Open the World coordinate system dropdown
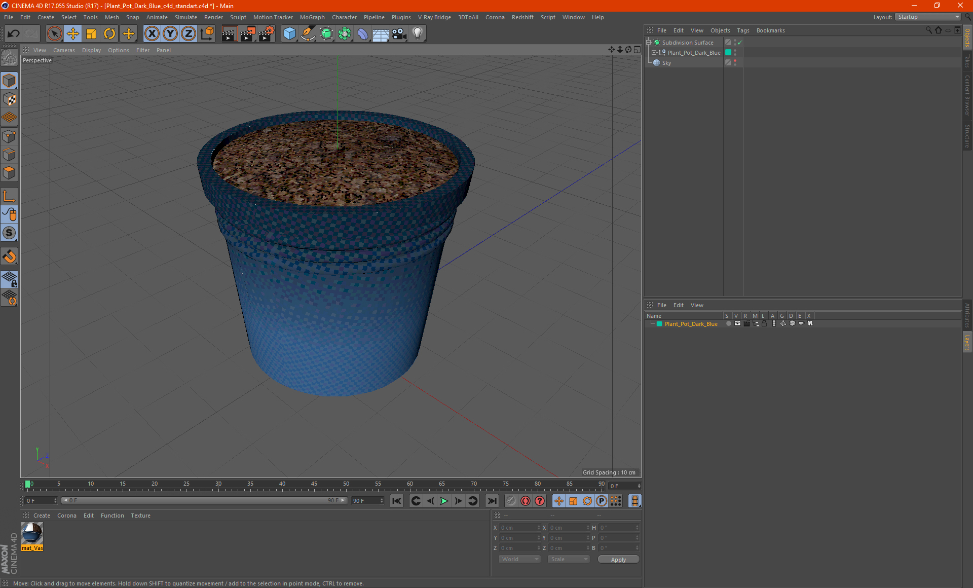The height and width of the screenshot is (588, 973). [519, 559]
